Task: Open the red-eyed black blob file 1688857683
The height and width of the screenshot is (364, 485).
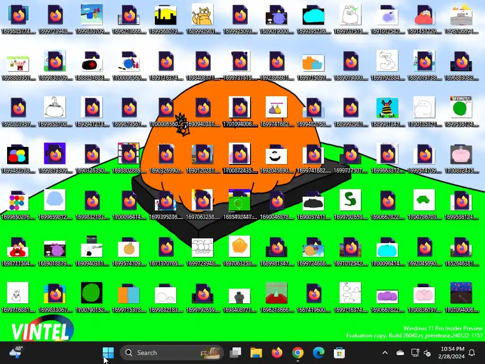Action: (92, 65)
